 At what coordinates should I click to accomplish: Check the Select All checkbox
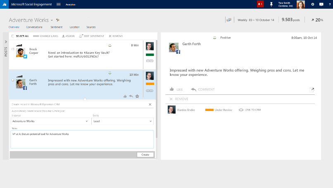point(13,36)
